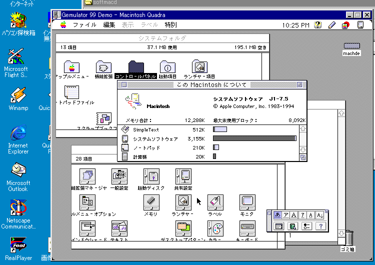The image size is (375, 265).
Task: Open the keyboard character palette in input toolbar
Action: (279, 226)
